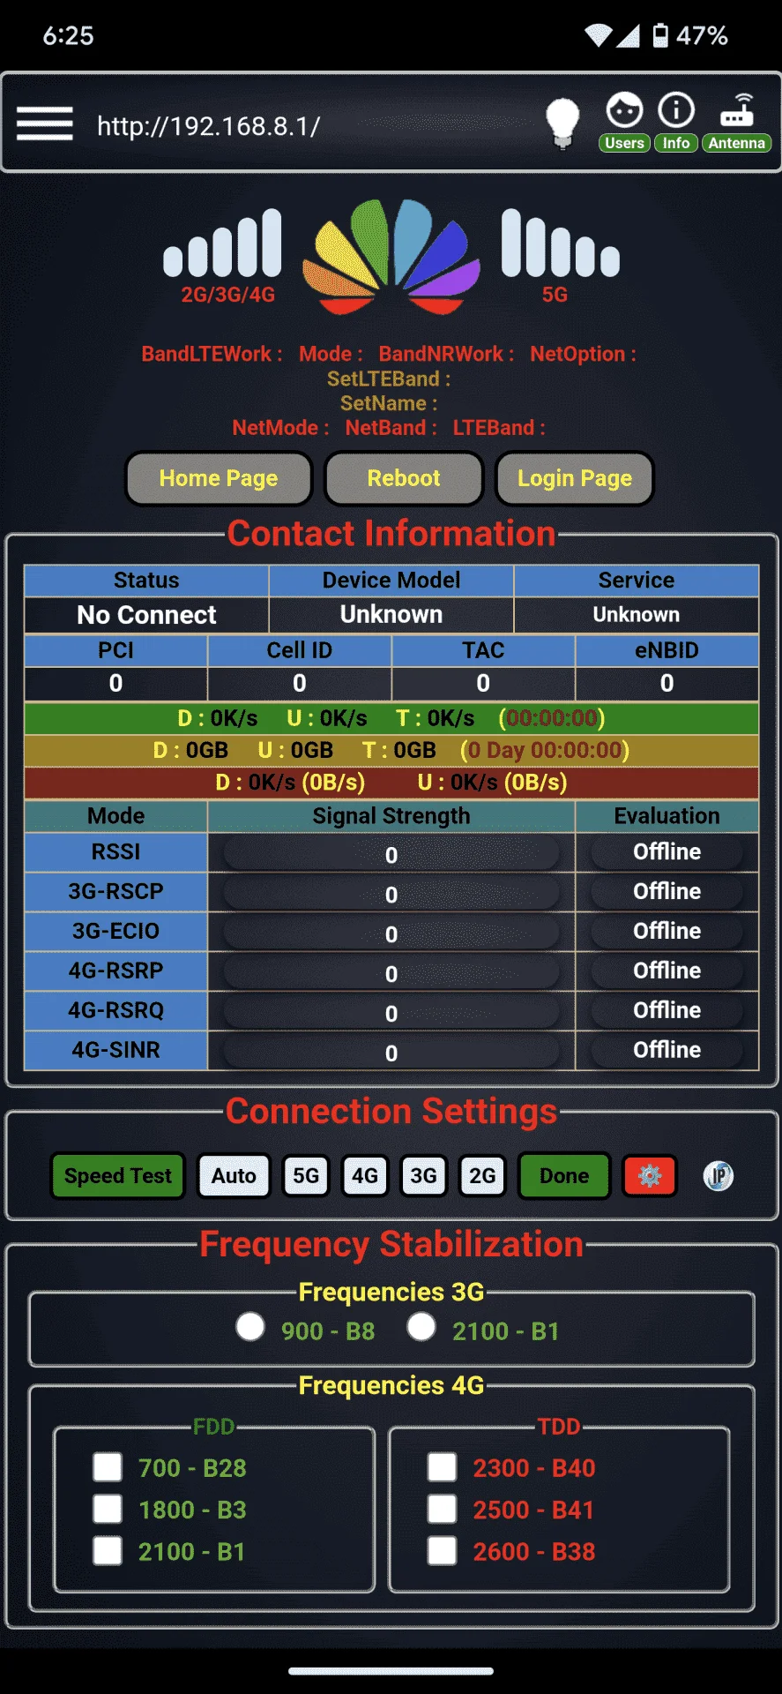Tap the colorful Huawei logo
This screenshot has width=782, height=1694.
click(391, 257)
